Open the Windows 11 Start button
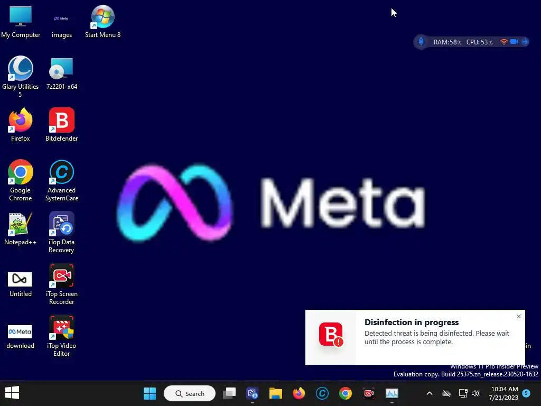Viewport: 541px width, 406px height. 150,393
